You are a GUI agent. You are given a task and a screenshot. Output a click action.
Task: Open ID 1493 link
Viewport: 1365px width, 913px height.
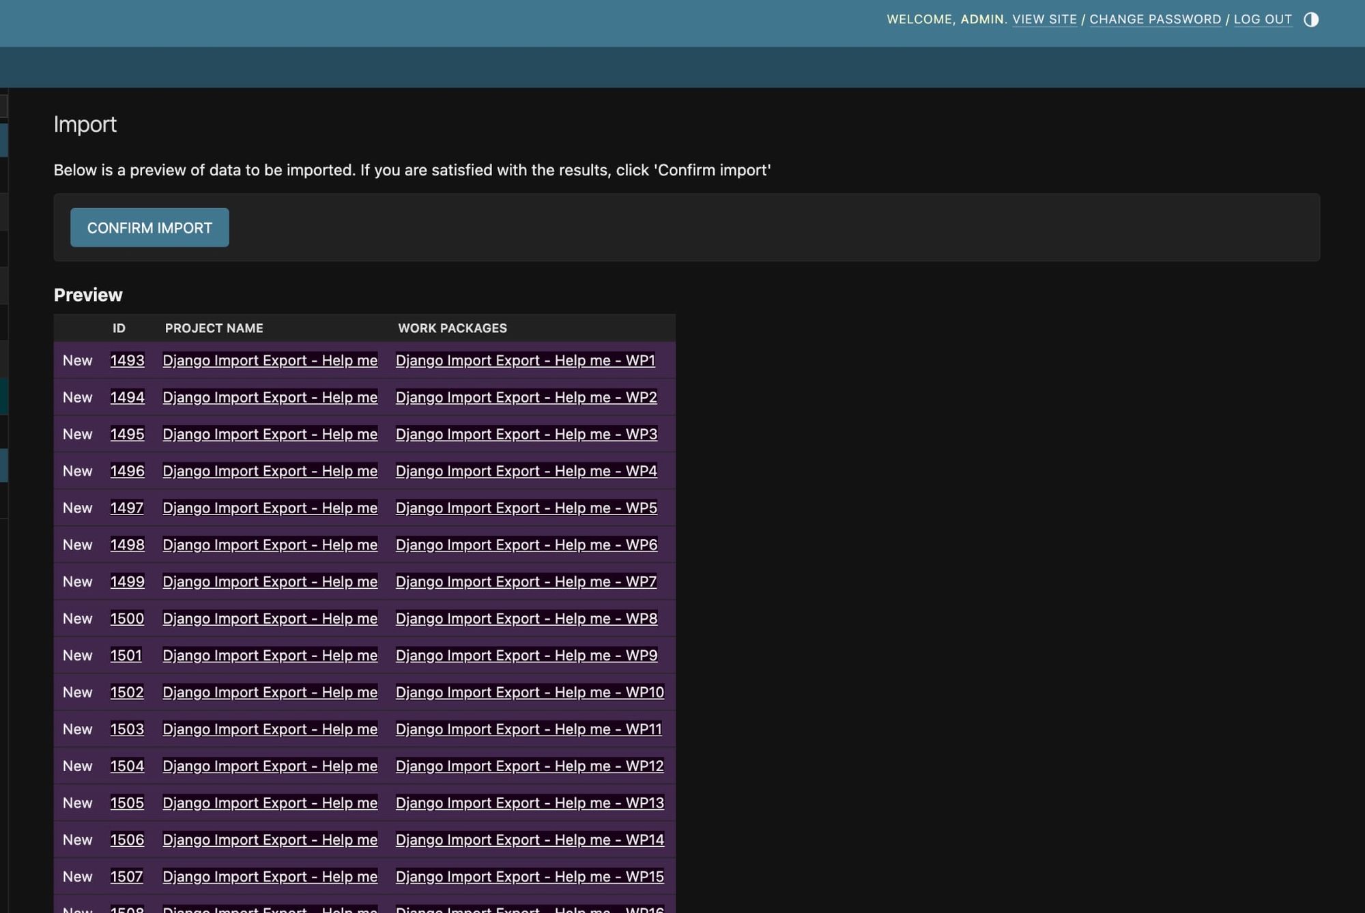128,360
